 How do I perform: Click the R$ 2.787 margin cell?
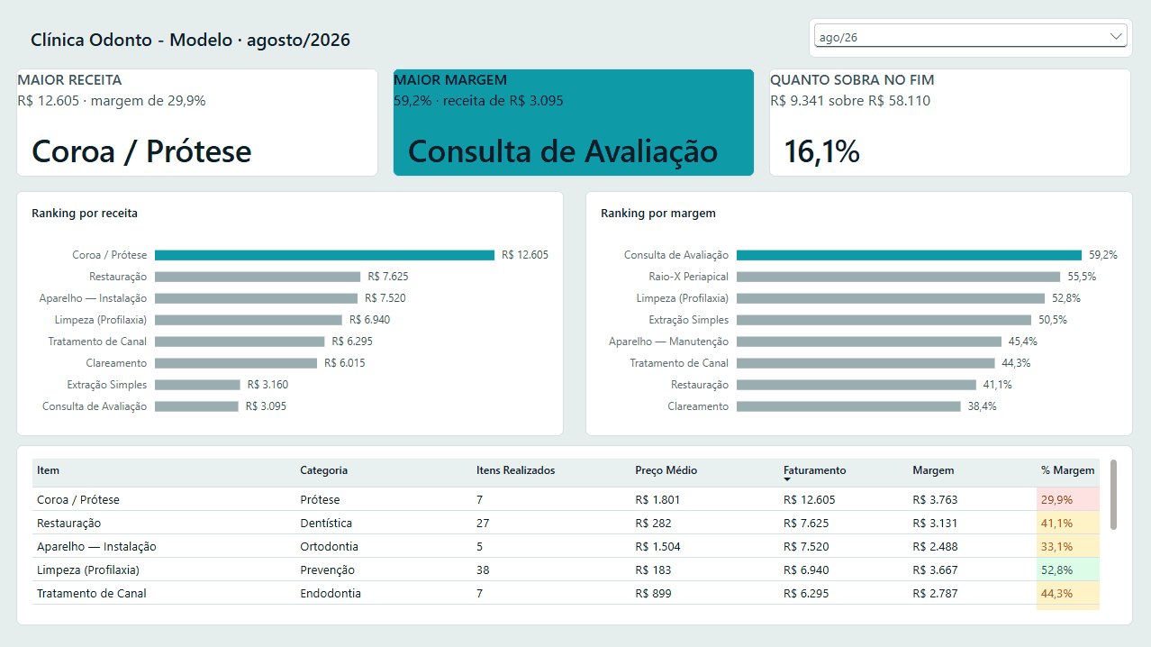[x=935, y=593]
